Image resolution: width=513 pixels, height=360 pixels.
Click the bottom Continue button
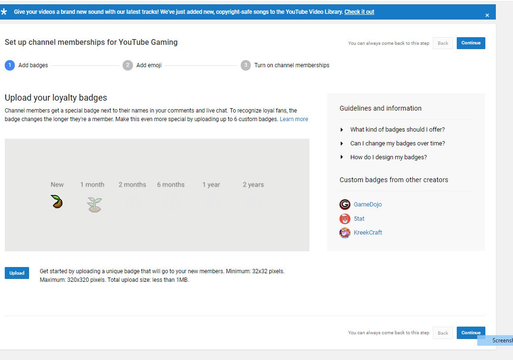pyautogui.click(x=471, y=332)
